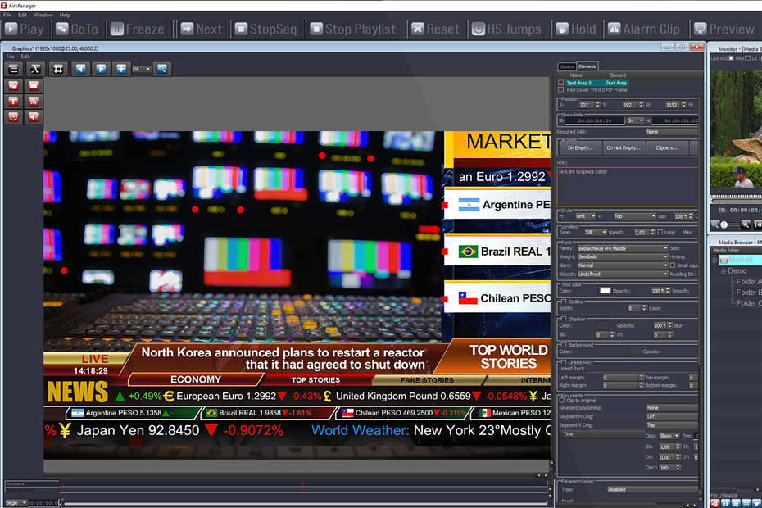Click the Text color swatch
Viewport: 762px width, 508px height.
pyautogui.click(x=606, y=289)
